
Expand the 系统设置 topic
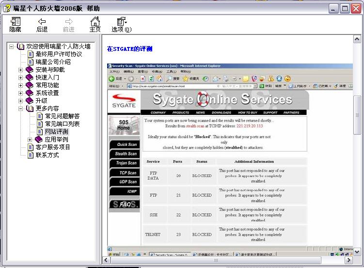click(x=20, y=93)
